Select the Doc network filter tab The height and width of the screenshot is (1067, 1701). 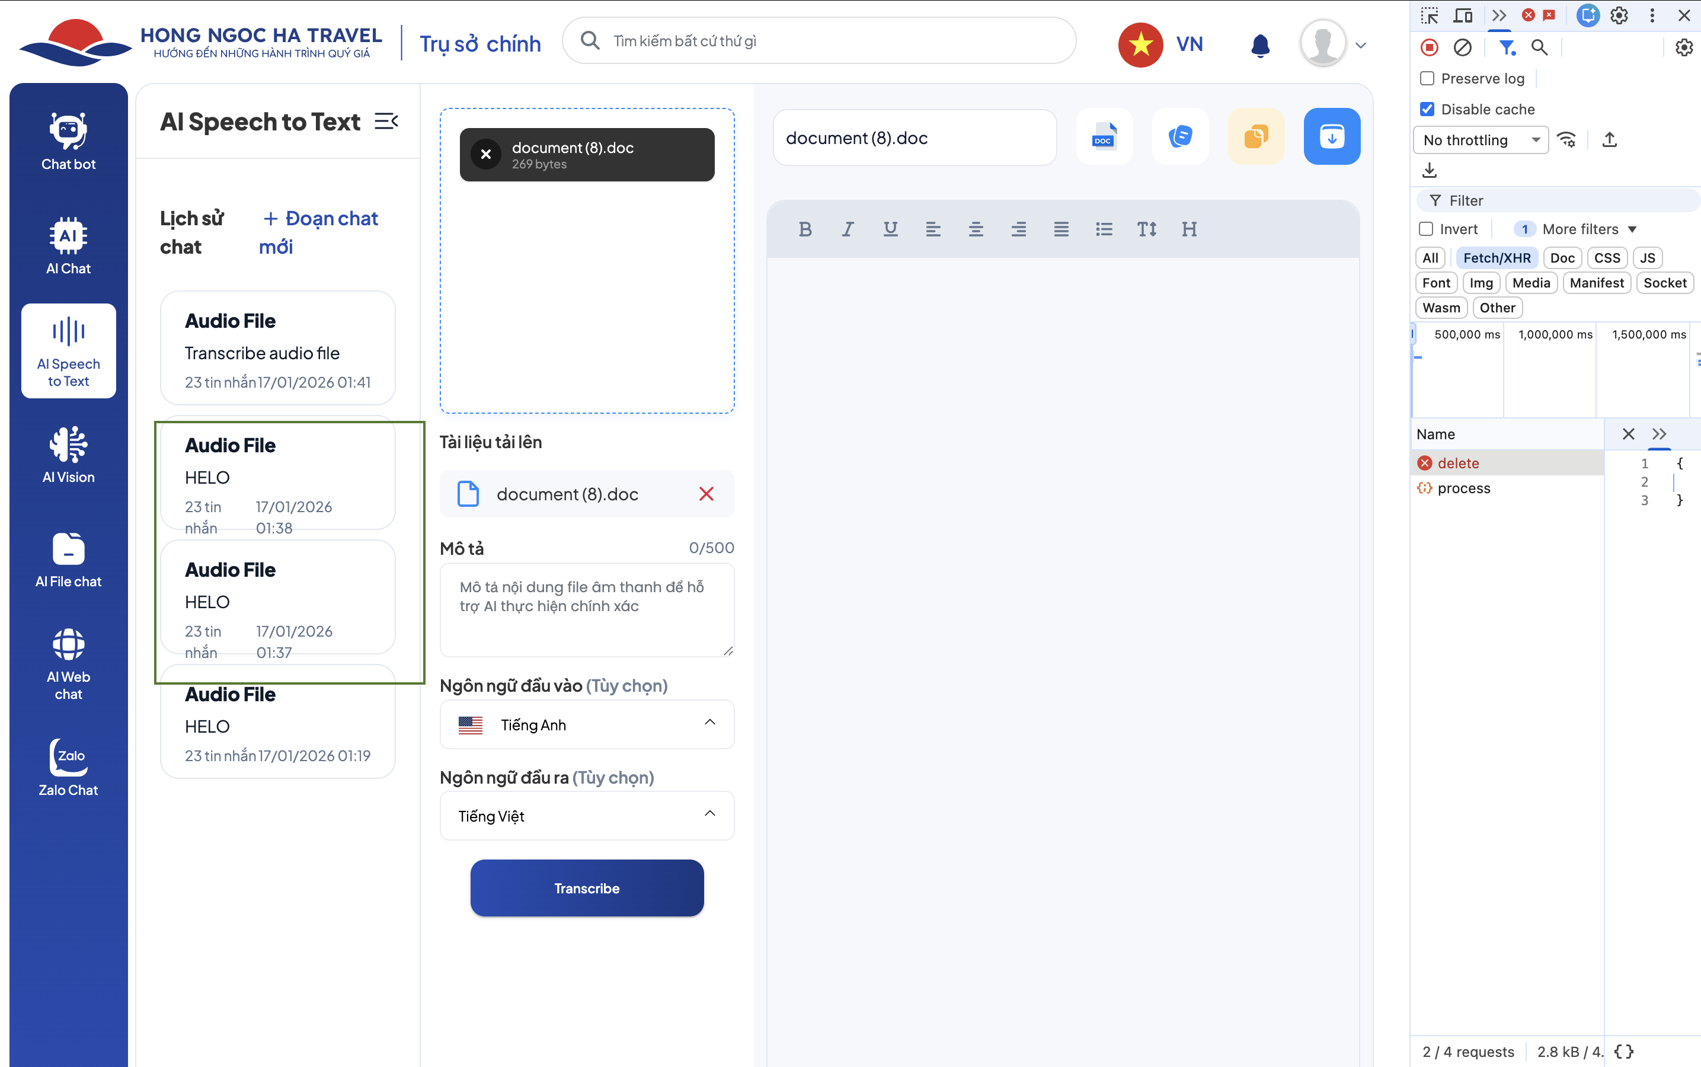click(1562, 258)
